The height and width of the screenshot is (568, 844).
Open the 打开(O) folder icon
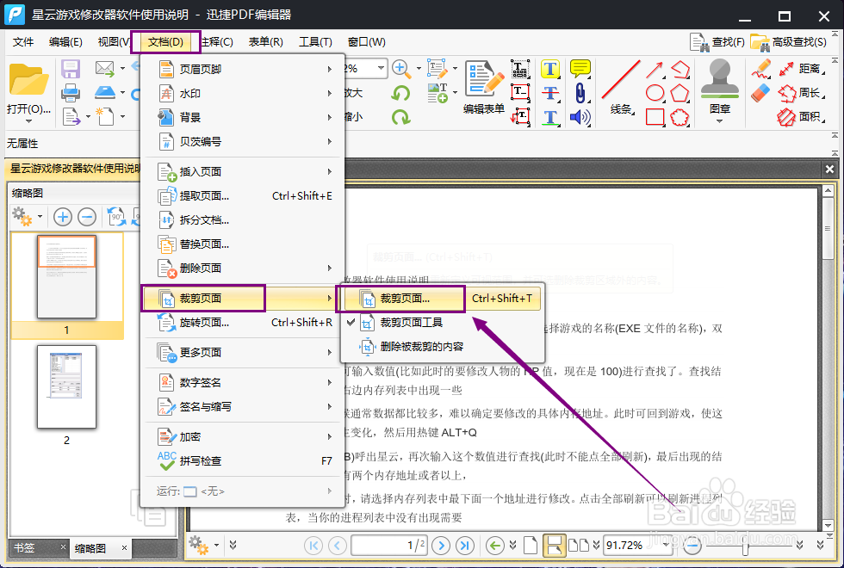[x=28, y=79]
